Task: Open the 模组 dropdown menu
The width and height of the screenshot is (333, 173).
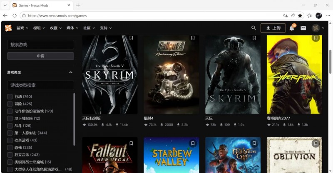Action: point(39,28)
